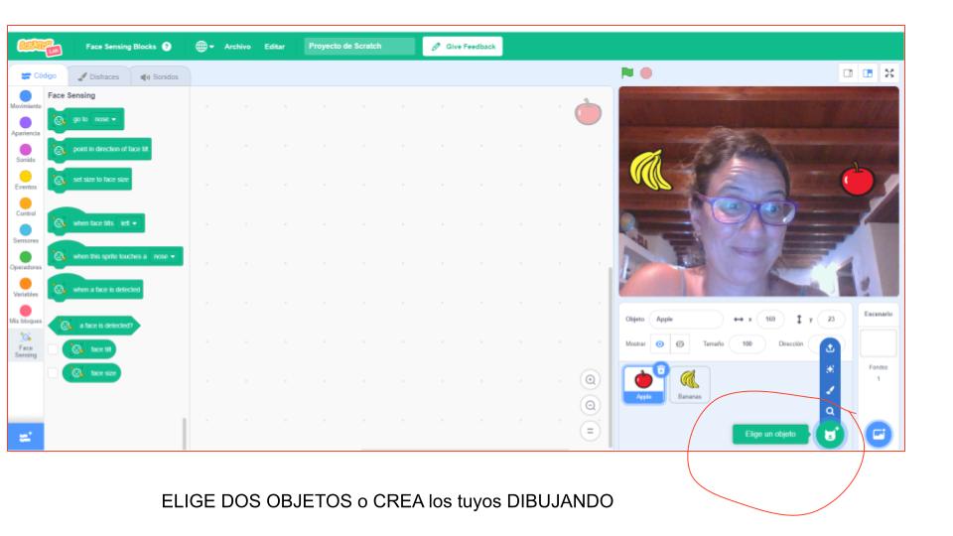Open the choose sprite cat button
Viewport: 953px width, 536px height.
829,434
